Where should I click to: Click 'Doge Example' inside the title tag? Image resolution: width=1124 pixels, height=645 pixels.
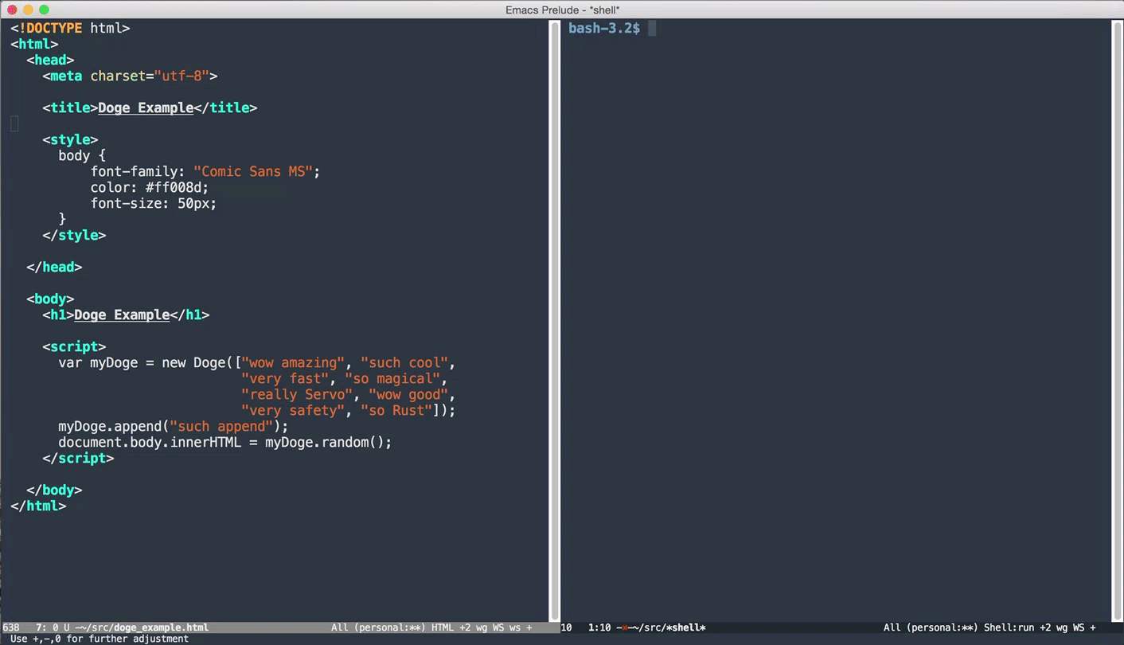pos(146,107)
